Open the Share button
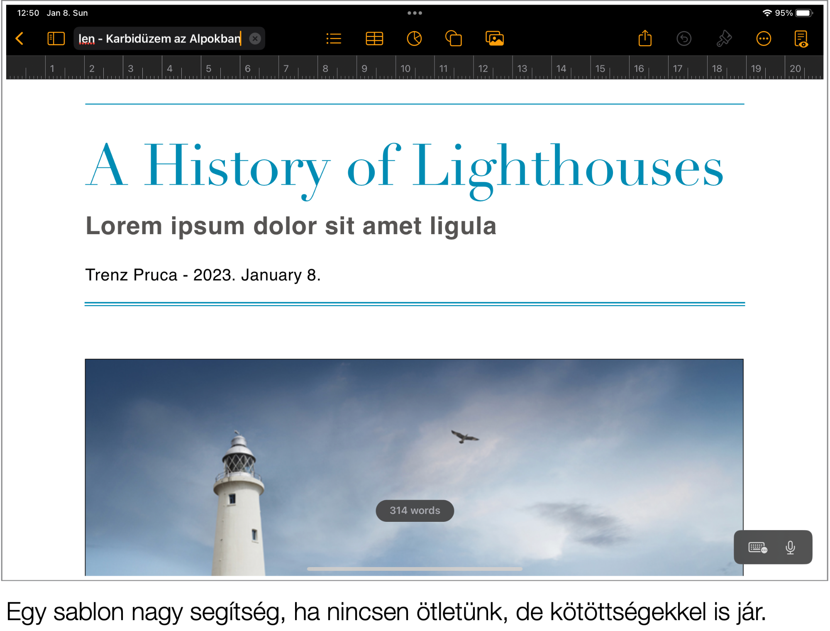Viewport: 830px width, 631px height. [644, 38]
